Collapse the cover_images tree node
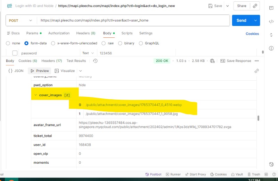Image resolution: width=278 pixels, height=181 pixels. tap(35, 95)
